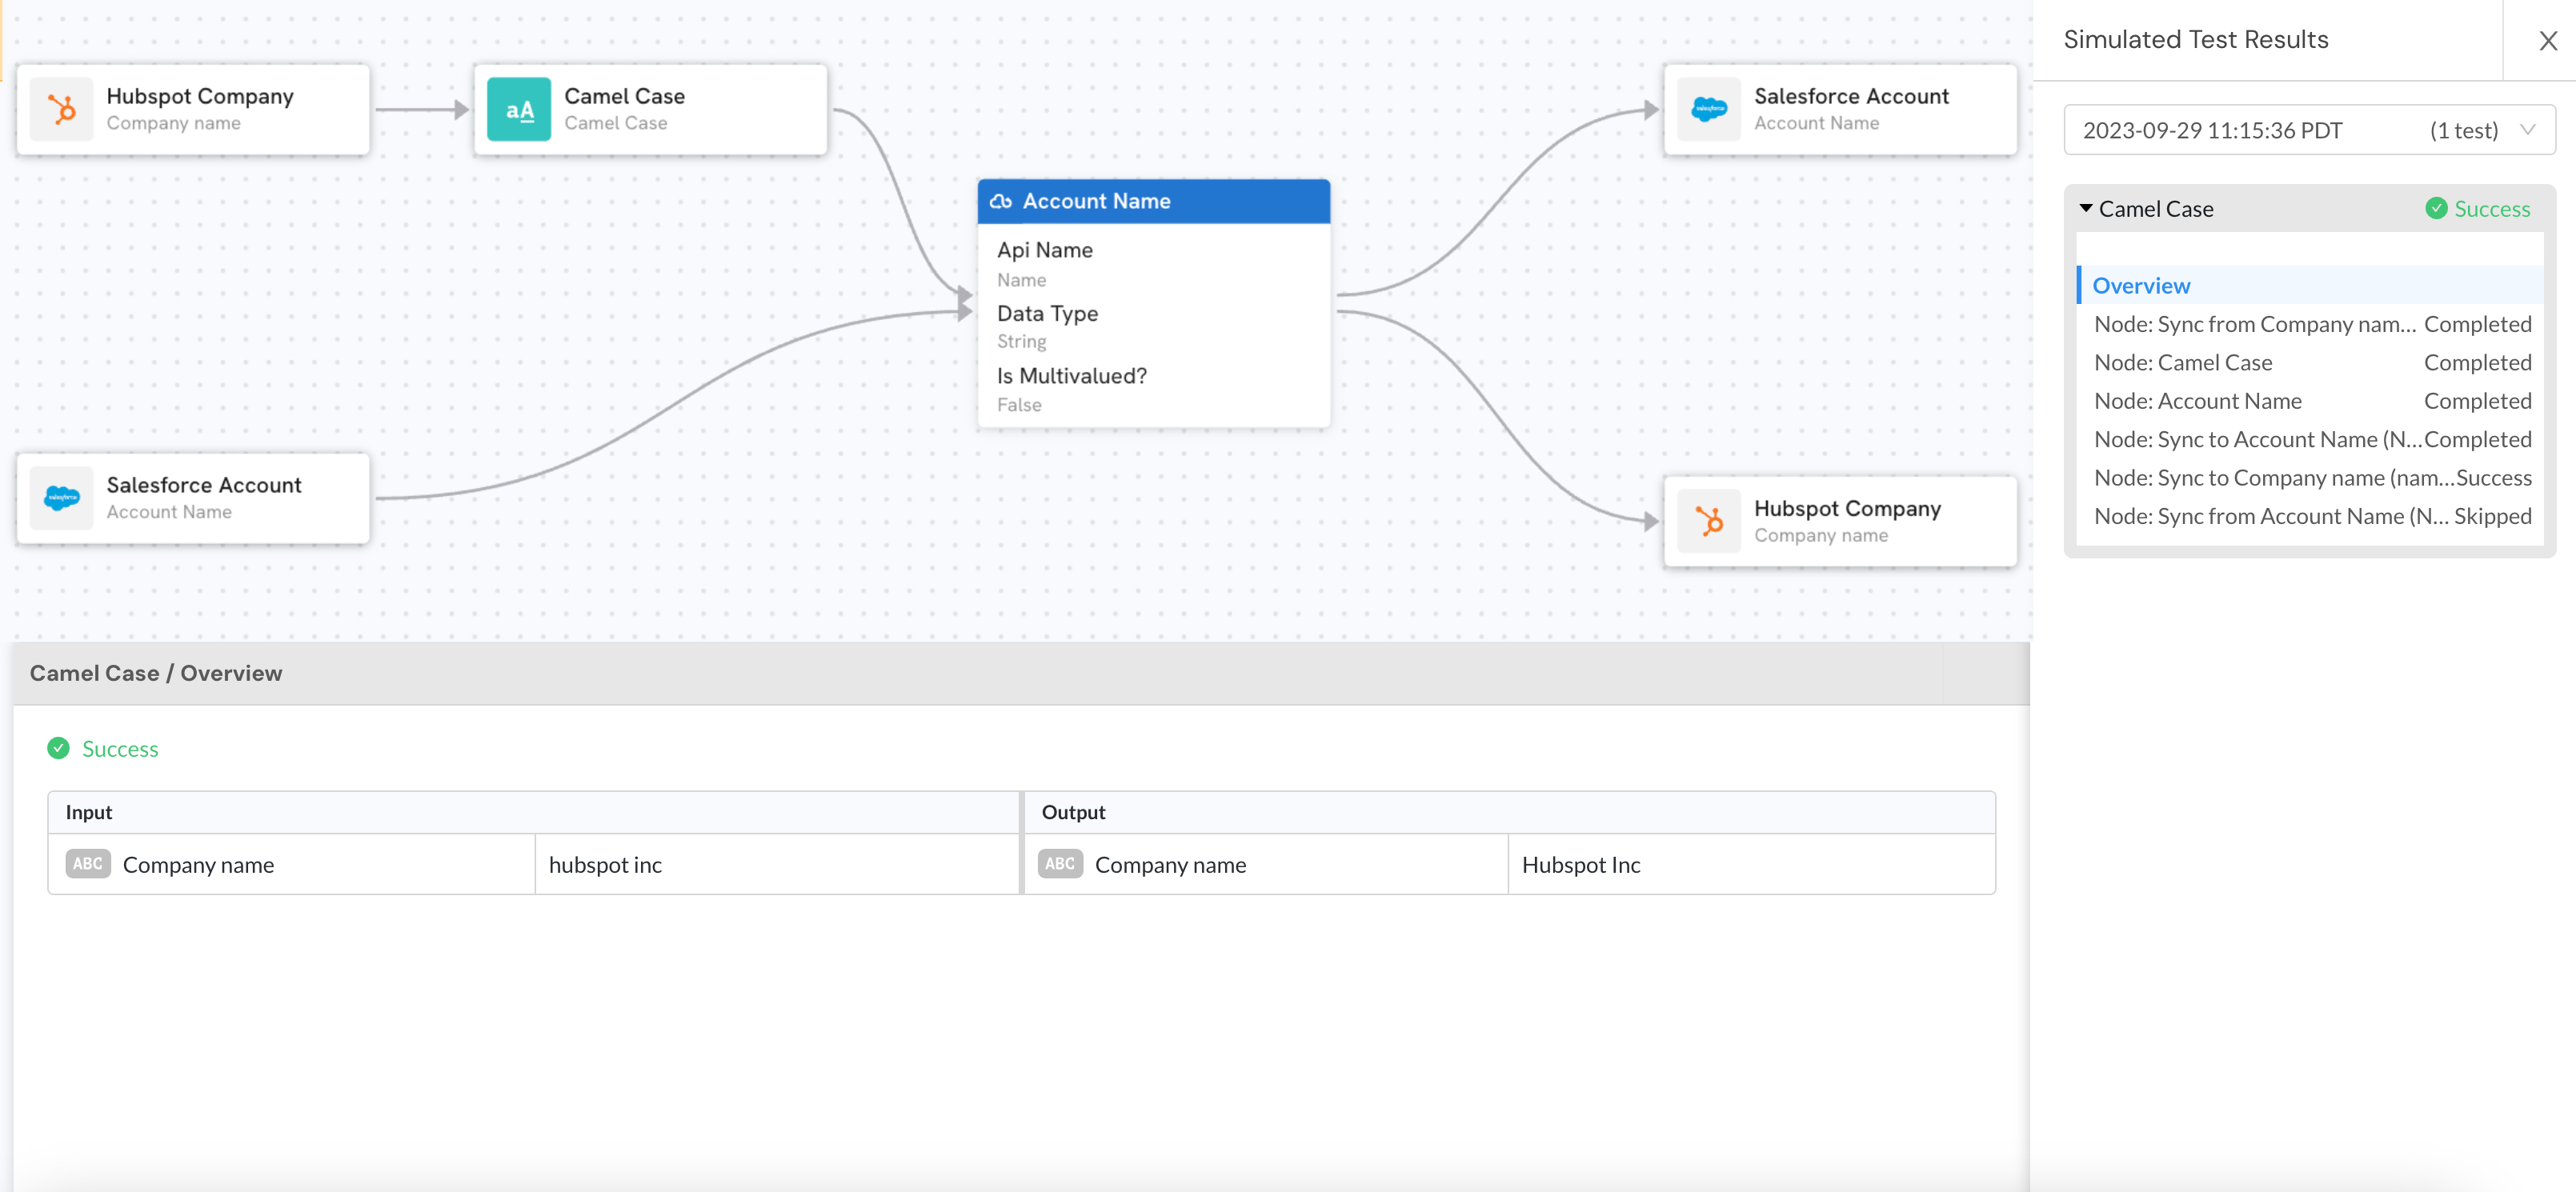Screen dimensions: 2576x1192
Task: Select the Account Name node header
Action: [1153, 201]
